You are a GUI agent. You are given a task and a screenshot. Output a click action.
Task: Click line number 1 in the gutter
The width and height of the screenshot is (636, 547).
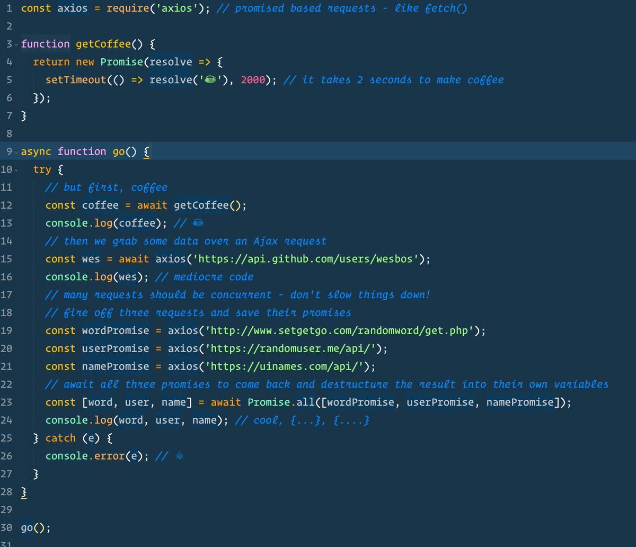10,9
